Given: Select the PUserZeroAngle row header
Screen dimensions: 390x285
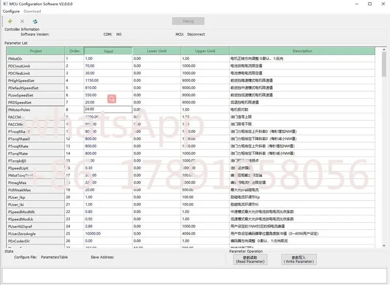Looking at the screenshot, I should click(36, 233).
